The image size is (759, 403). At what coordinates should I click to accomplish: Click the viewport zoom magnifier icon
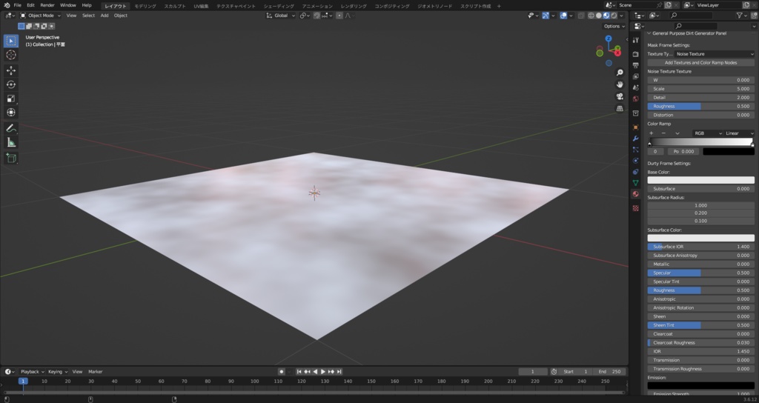[x=620, y=73]
